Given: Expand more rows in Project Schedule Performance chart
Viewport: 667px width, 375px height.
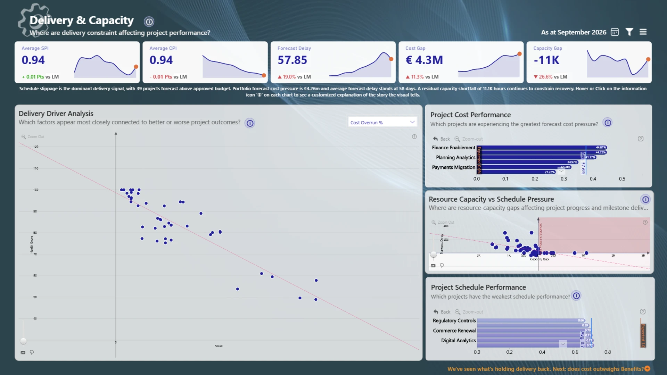Looking at the screenshot, I should (x=562, y=344).
